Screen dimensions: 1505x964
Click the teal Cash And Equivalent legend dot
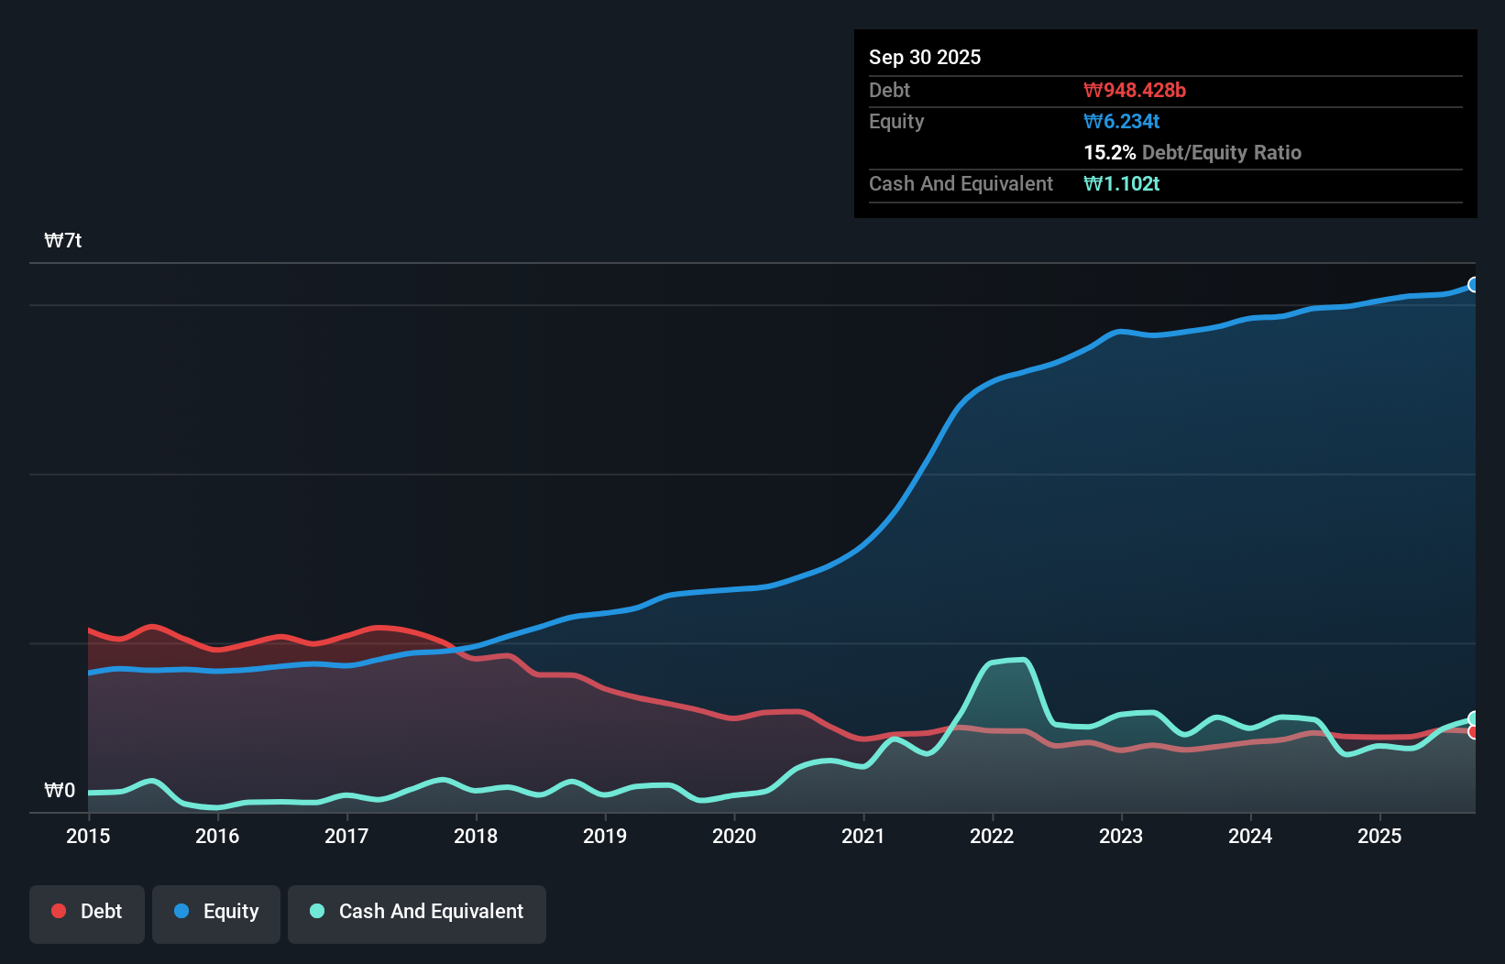tap(316, 911)
